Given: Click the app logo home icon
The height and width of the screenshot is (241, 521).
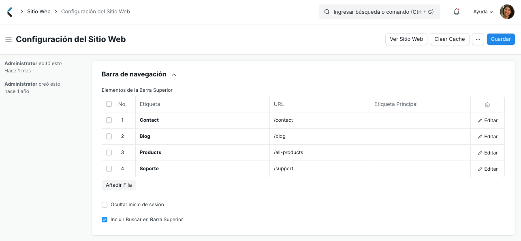Looking at the screenshot, I should point(10,12).
